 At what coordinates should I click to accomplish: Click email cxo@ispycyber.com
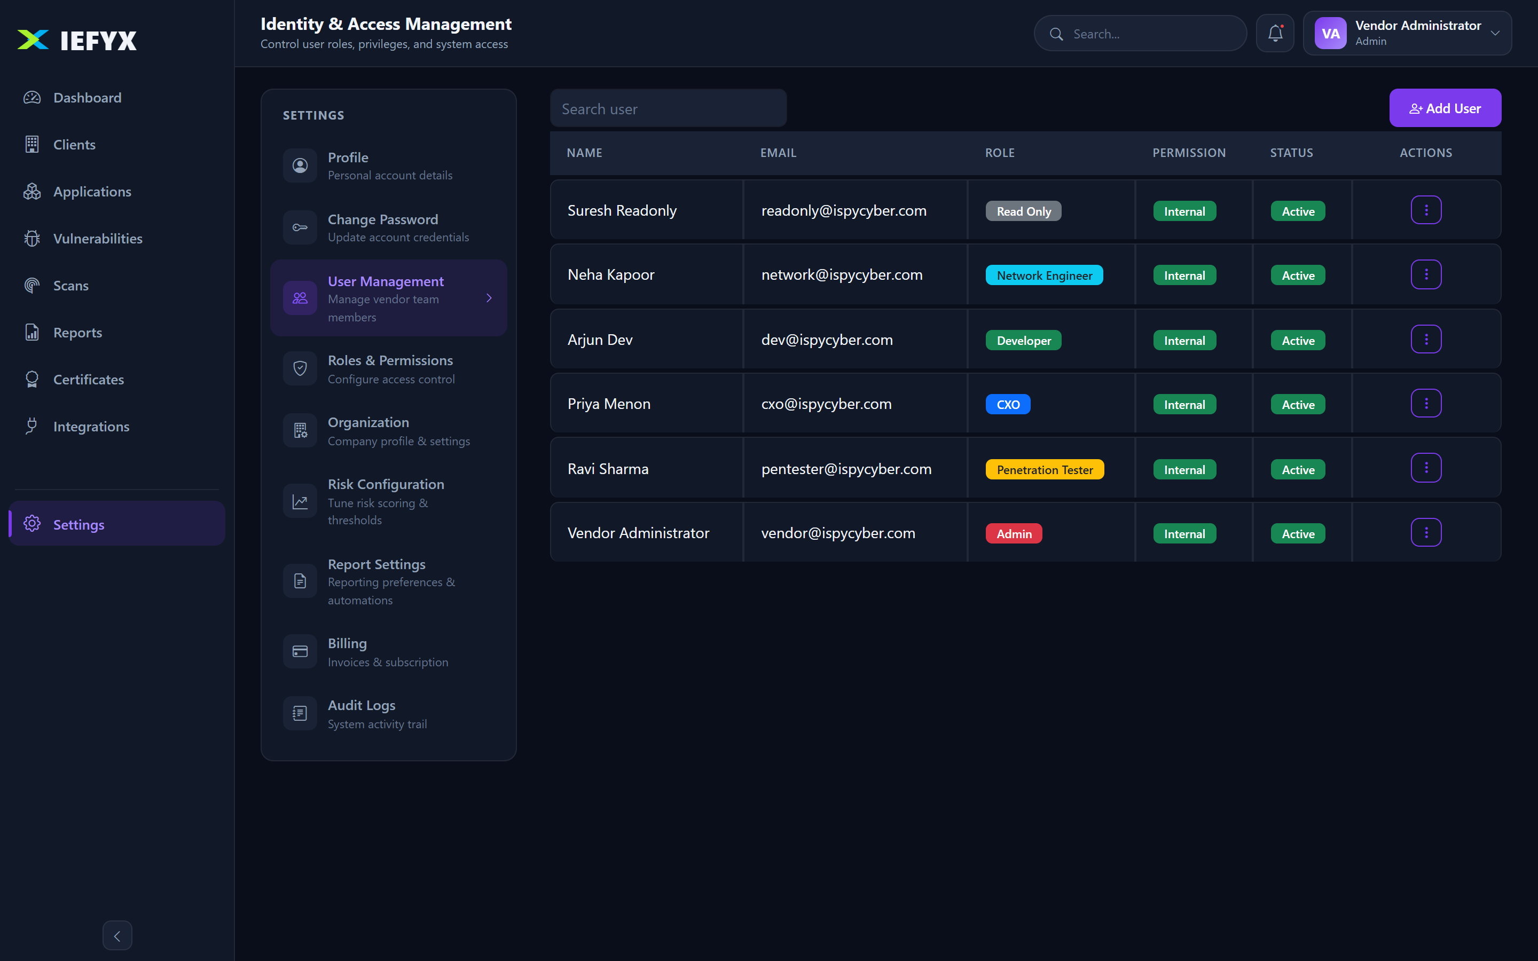click(x=826, y=404)
